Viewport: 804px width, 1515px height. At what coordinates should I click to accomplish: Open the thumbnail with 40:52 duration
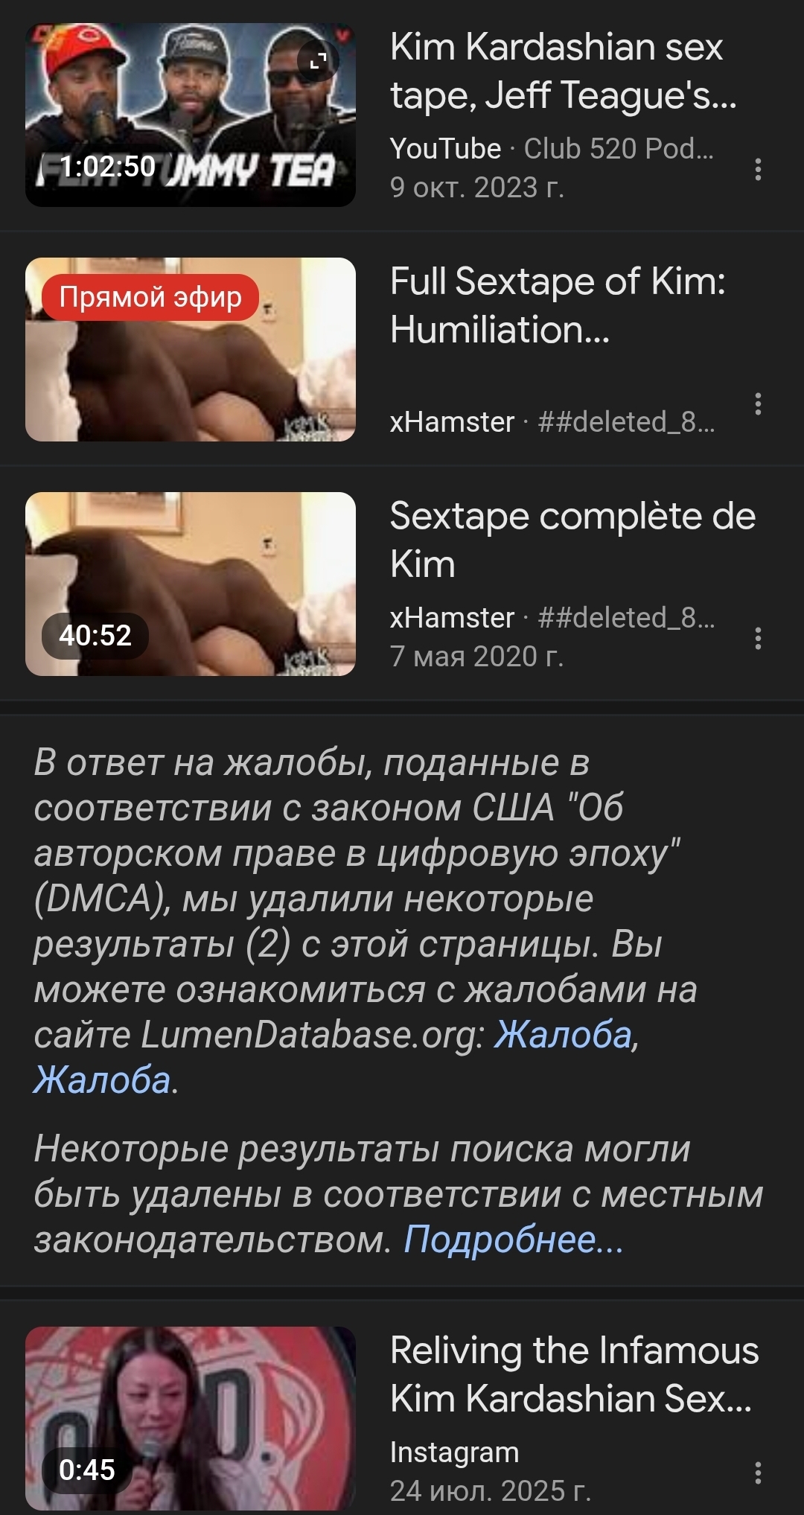191,584
